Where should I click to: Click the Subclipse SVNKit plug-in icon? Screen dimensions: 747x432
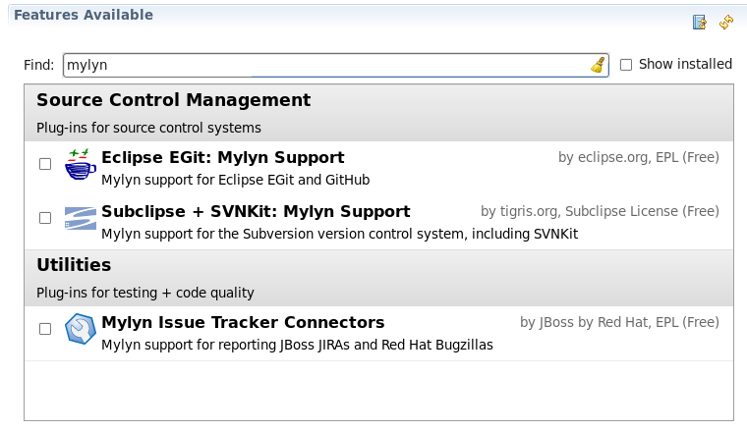(80, 218)
